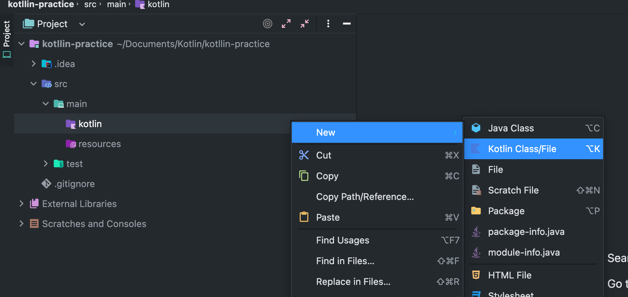Click the HTML File icon in submenu
628x297 pixels.
[476, 275]
